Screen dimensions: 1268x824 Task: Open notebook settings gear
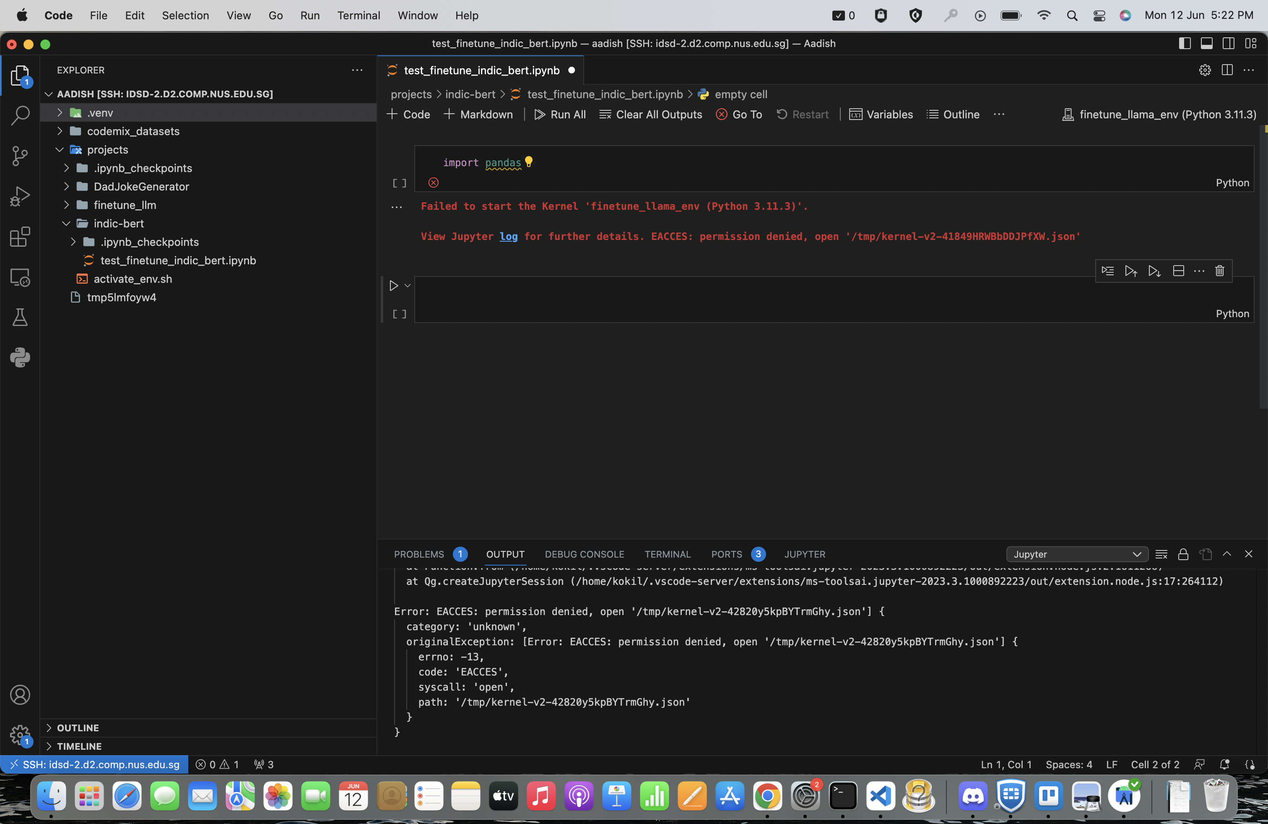click(x=1205, y=70)
